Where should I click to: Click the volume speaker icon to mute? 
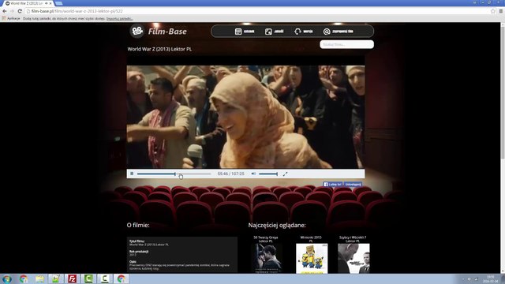click(253, 174)
